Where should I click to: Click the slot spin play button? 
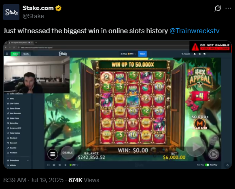pos(196,147)
